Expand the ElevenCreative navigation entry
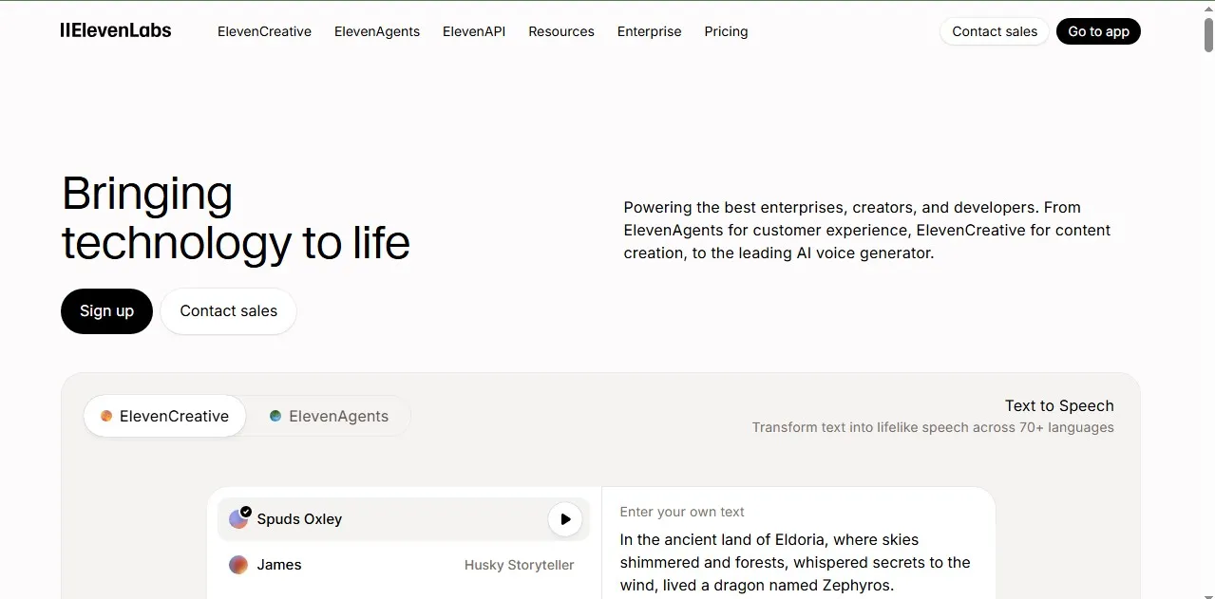 pyautogui.click(x=264, y=31)
